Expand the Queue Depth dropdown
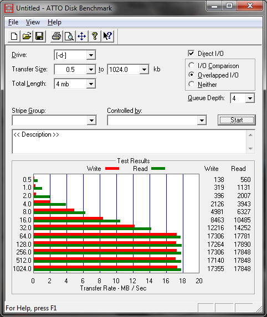Screen dimensions: 267x317 [250, 98]
